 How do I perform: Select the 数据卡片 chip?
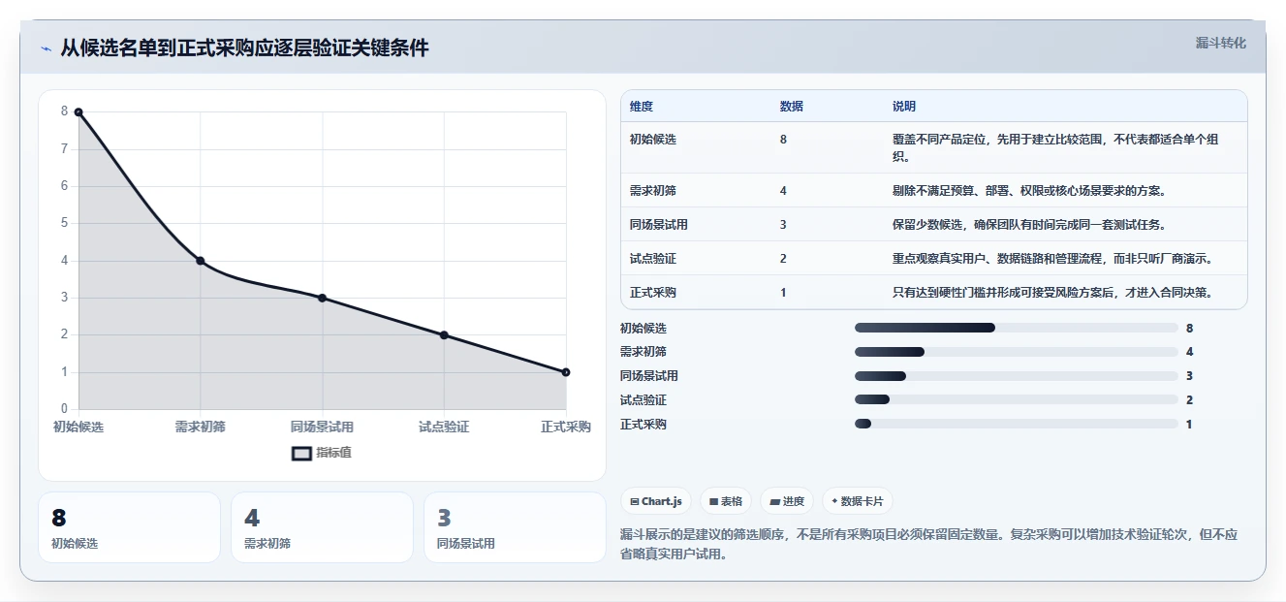858,501
